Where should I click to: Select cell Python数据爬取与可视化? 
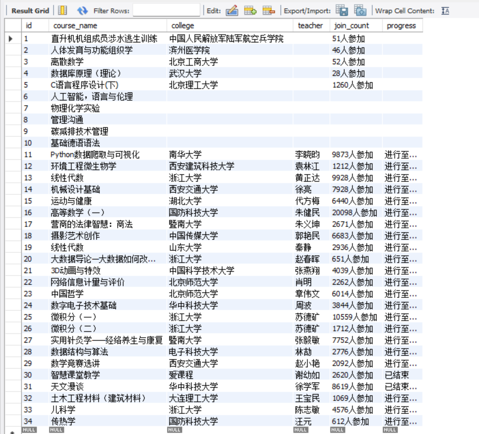pos(108,155)
